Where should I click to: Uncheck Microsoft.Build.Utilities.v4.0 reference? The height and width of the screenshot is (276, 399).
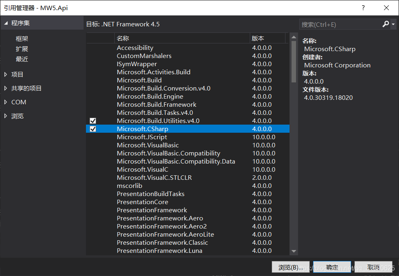click(x=93, y=121)
